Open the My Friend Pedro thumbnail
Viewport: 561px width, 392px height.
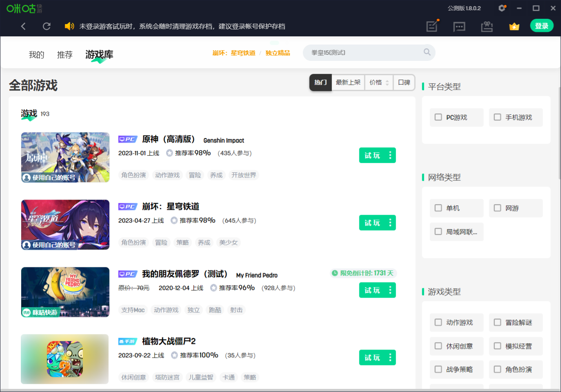pos(65,292)
